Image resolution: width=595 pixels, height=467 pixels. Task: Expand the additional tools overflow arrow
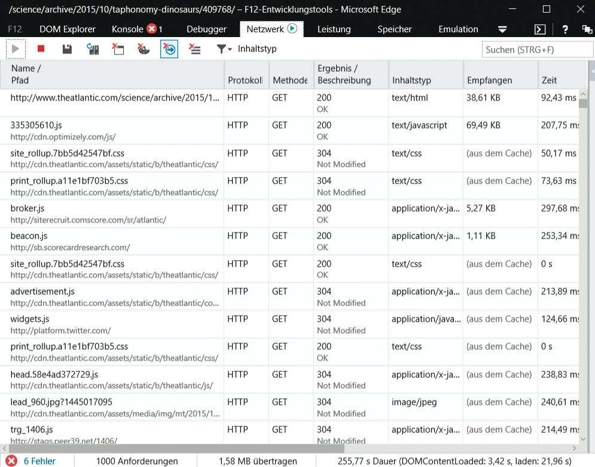click(x=502, y=29)
